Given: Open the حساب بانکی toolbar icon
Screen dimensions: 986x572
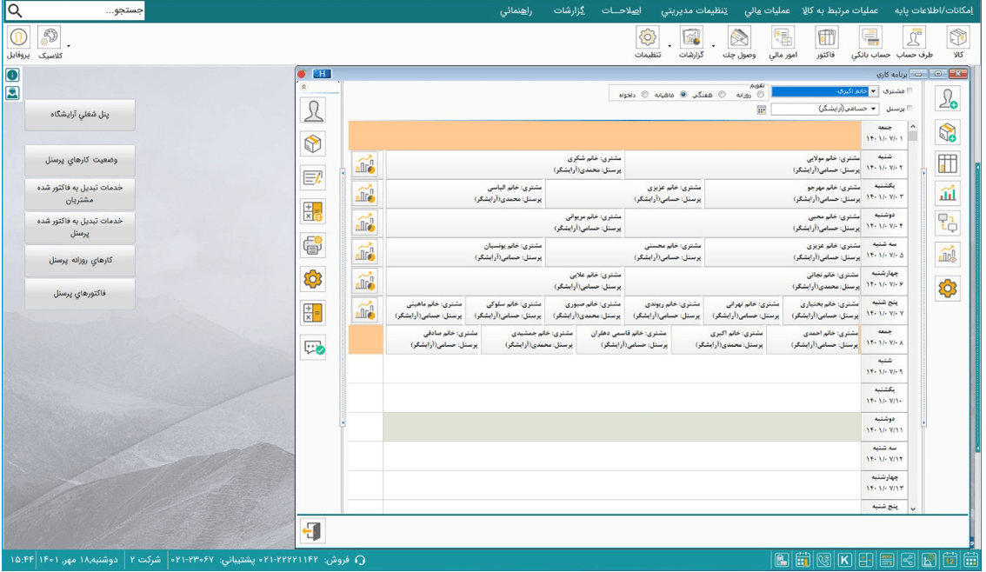Looking at the screenshot, I should point(870,37).
